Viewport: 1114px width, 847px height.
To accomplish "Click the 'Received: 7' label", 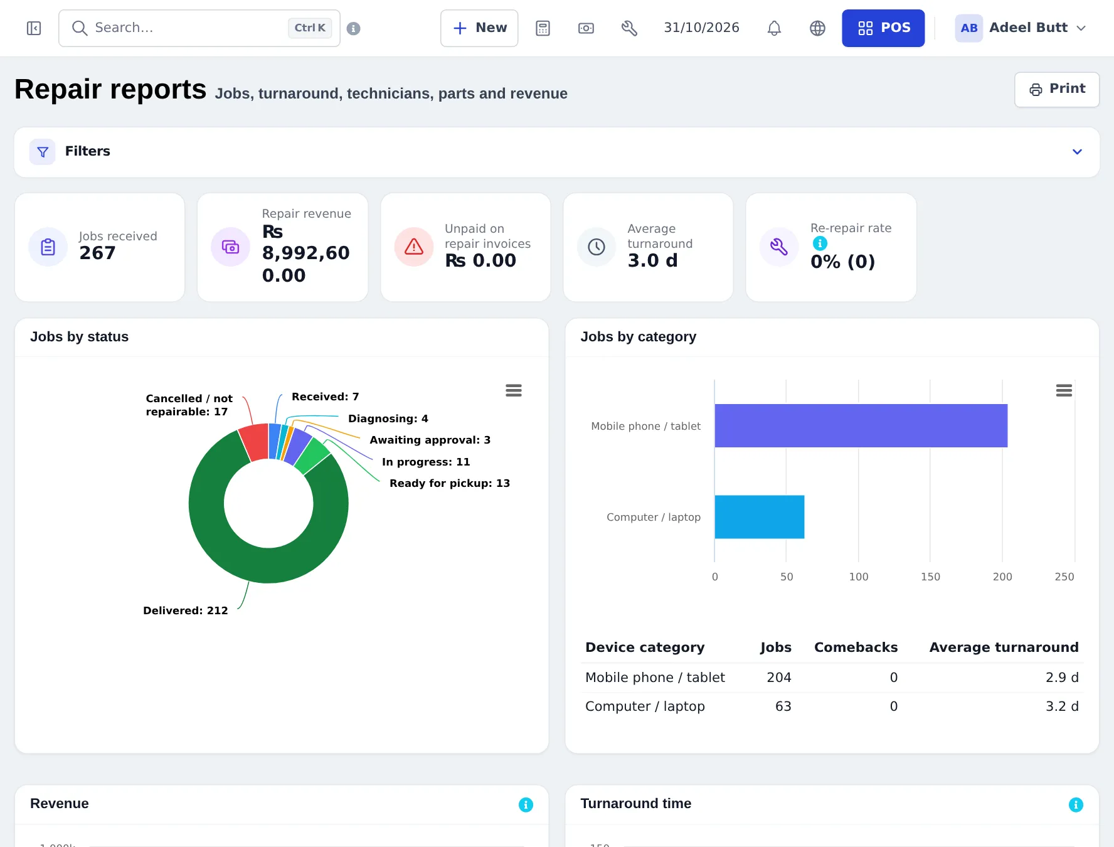I will (x=326, y=397).
